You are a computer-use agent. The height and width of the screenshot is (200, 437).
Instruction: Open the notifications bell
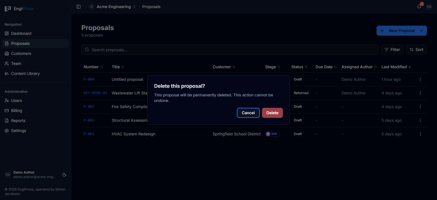[419, 7]
